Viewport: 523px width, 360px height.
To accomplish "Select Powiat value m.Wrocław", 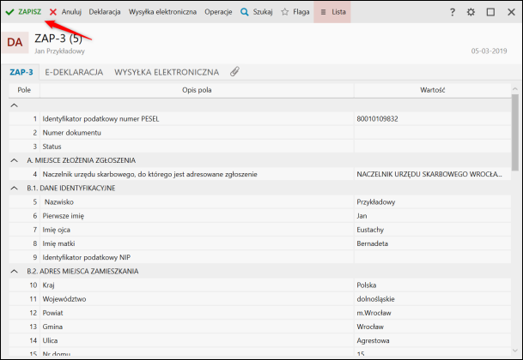I will click(x=374, y=313).
